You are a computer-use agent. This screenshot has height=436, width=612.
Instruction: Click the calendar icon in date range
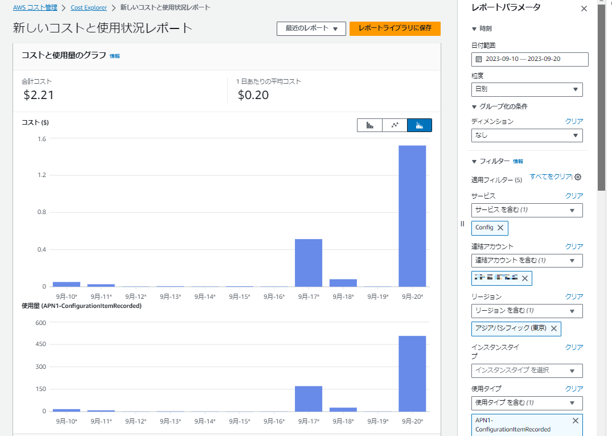tap(479, 59)
